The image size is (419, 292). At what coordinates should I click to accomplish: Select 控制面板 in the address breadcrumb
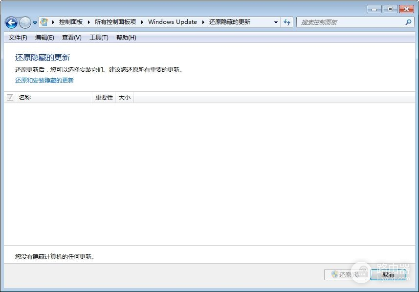point(71,22)
